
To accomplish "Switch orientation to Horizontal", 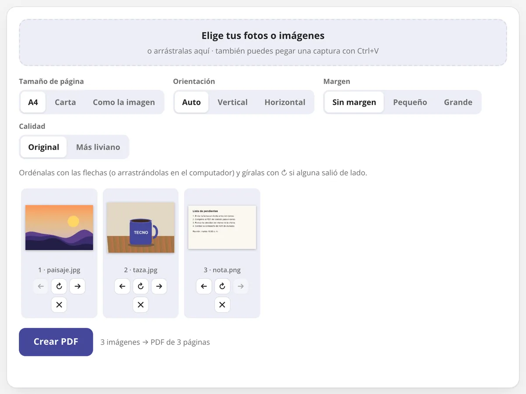I will pyautogui.click(x=285, y=102).
